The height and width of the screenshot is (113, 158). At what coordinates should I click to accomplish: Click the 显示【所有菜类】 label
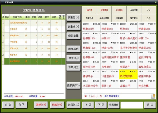[x=111, y=96]
